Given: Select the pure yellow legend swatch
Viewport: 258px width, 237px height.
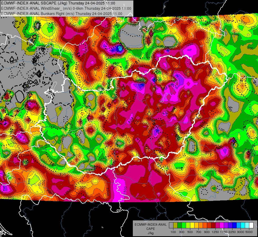Looking at the screenshot, I should click(192, 225).
